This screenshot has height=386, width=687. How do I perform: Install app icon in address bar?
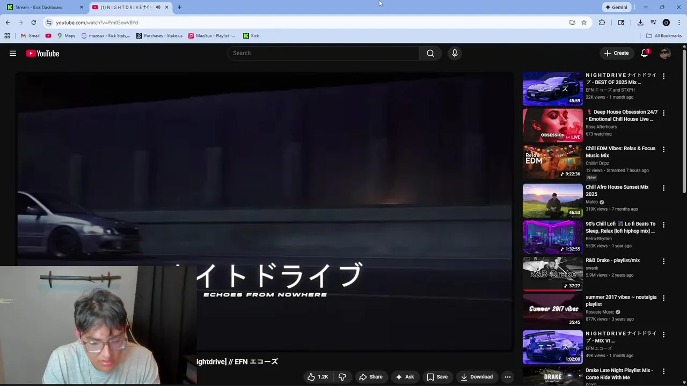[572, 23]
